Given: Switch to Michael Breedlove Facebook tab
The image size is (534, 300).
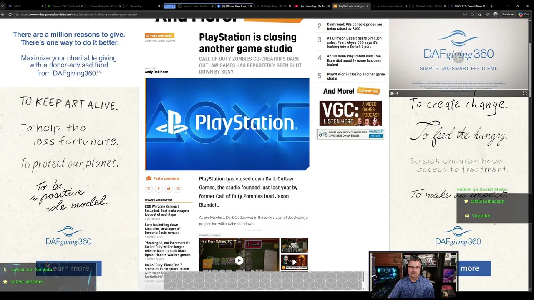Looking at the screenshot, I should (x=234, y=6).
